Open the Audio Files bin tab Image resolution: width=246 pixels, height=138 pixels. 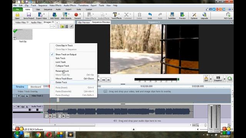(36, 22)
